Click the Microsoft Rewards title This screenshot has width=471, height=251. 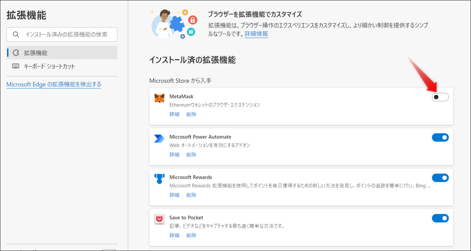pyautogui.click(x=191, y=177)
